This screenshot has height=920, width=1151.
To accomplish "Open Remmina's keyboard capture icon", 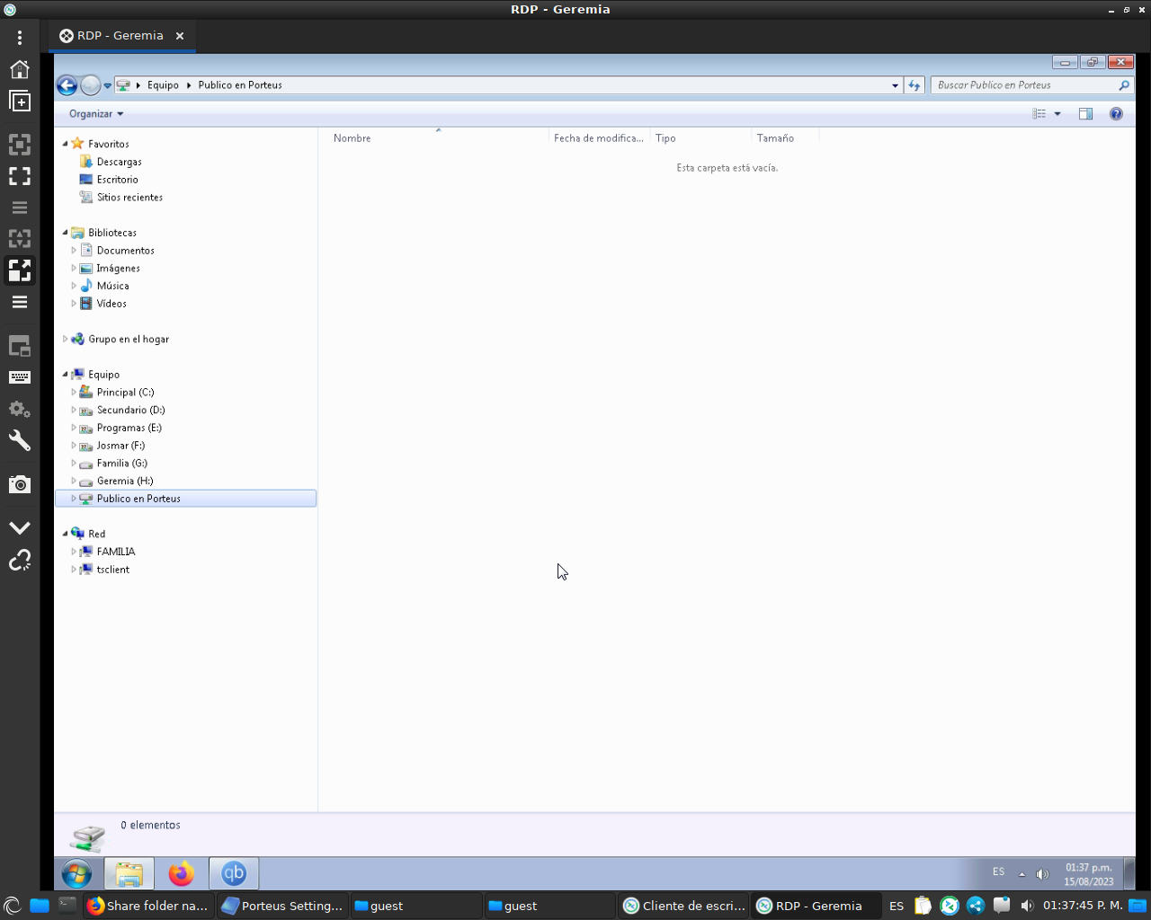I will (20, 377).
